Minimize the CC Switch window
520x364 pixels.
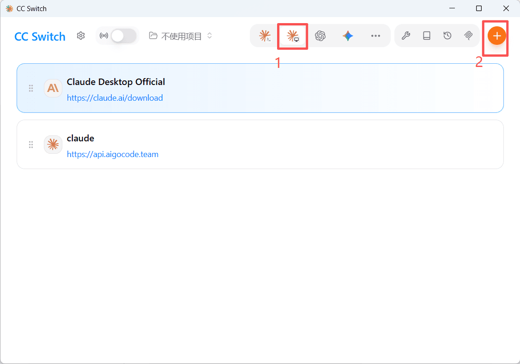452,8
